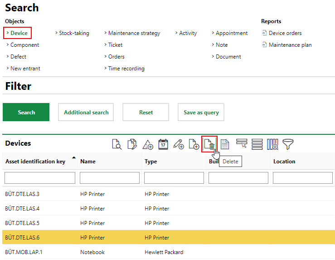
Task: Click the pencil with plus icon
Action: [178, 144]
